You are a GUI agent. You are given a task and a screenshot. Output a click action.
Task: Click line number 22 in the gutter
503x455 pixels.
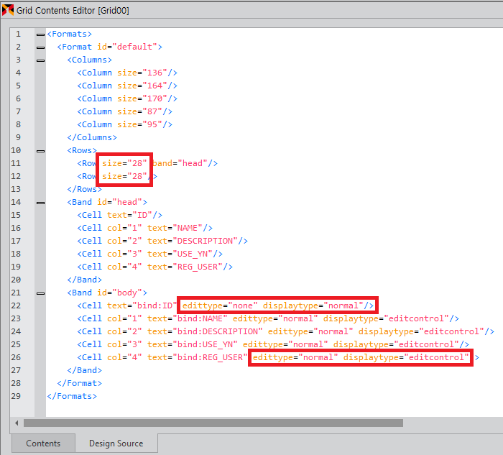[16, 305]
